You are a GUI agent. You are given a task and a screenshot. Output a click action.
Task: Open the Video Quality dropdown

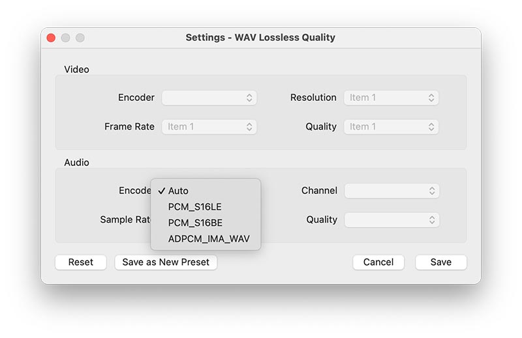click(x=391, y=126)
